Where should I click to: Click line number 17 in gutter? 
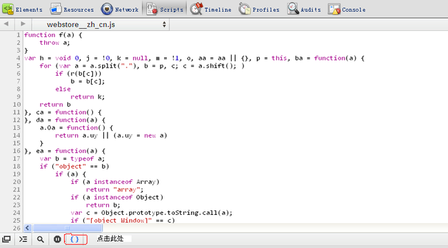17,158
